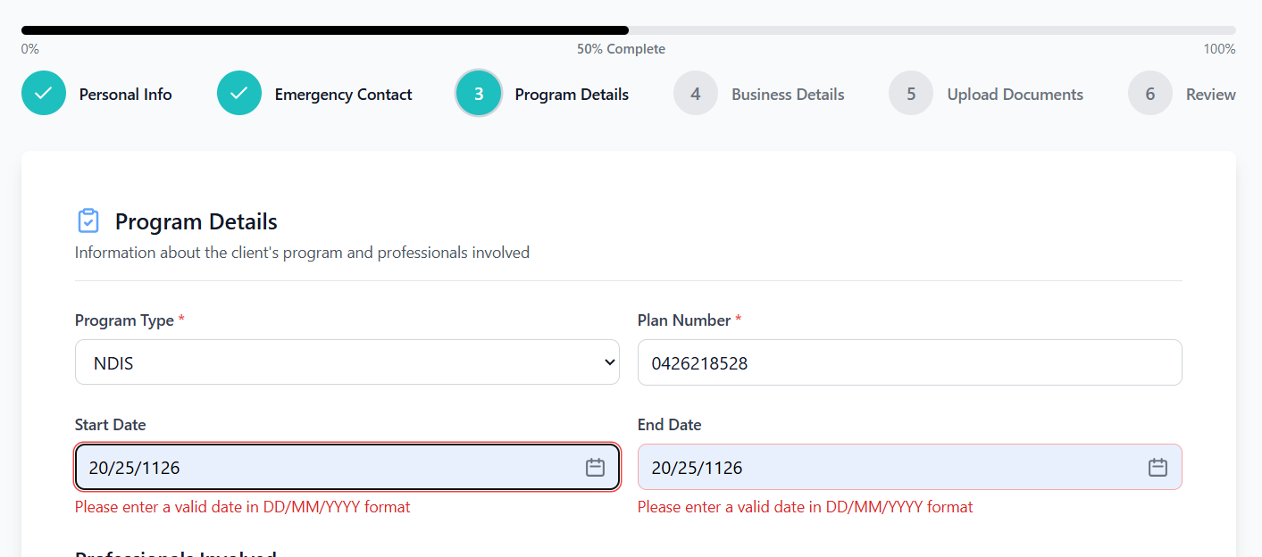The width and height of the screenshot is (1262, 557).
Task: Click the checkmark circle beside Emergency Contact
Action: (239, 94)
